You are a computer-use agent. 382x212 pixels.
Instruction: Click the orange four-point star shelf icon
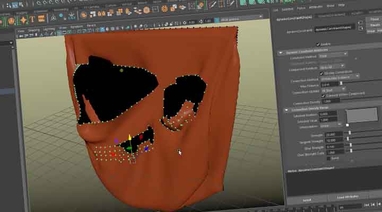[x=24, y=21]
